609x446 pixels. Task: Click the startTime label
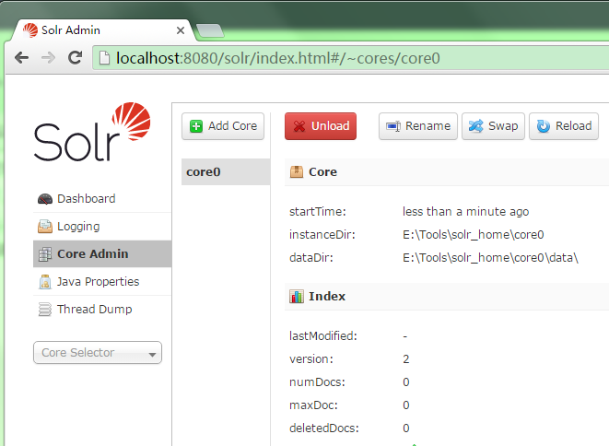tap(318, 212)
